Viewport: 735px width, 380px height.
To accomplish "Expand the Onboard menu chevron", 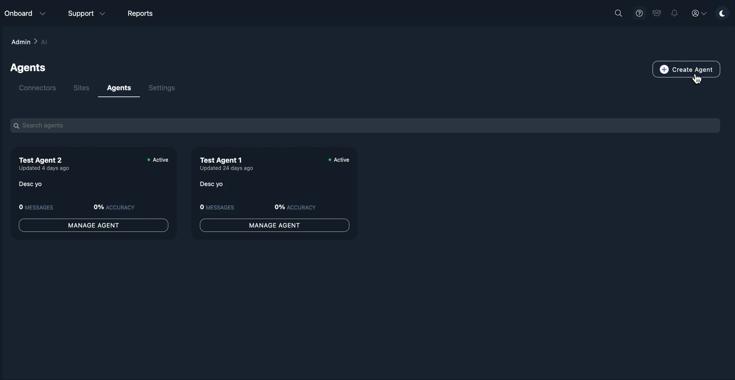I will point(42,14).
